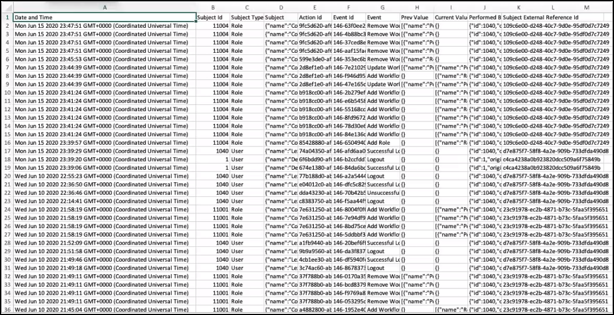
Task: Select entire row 17 via row number
Action: pyautogui.click(x=6, y=150)
